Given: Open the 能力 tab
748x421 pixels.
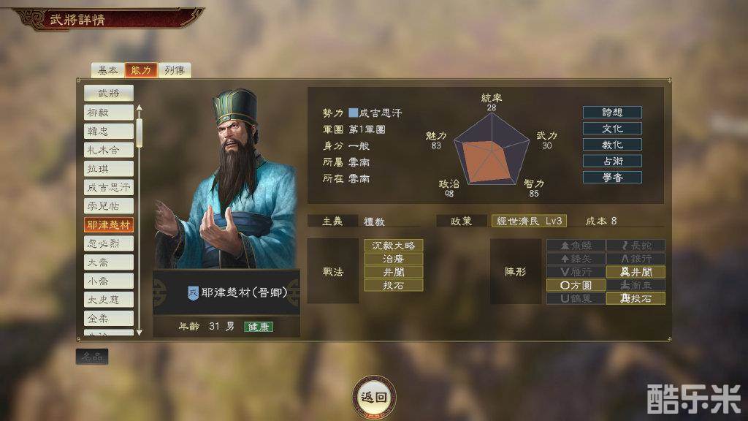Looking at the screenshot, I should click(x=141, y=70).
